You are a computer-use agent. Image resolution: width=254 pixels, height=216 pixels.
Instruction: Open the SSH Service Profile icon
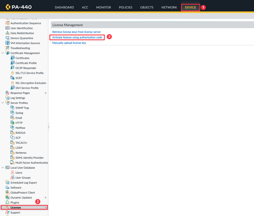[x=13, y=88]
